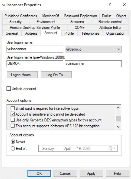Enable Use only Kerberos DES encryption
Image resolution: width=131 pixels, height=179 pixels.
tap(13, 120)
